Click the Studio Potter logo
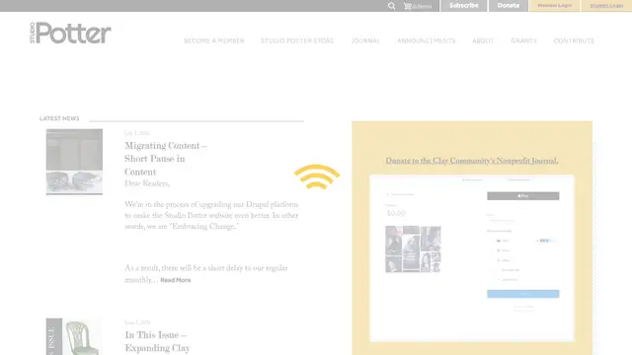The height and width of the screenshot is (355, 632). coord(70,33)
